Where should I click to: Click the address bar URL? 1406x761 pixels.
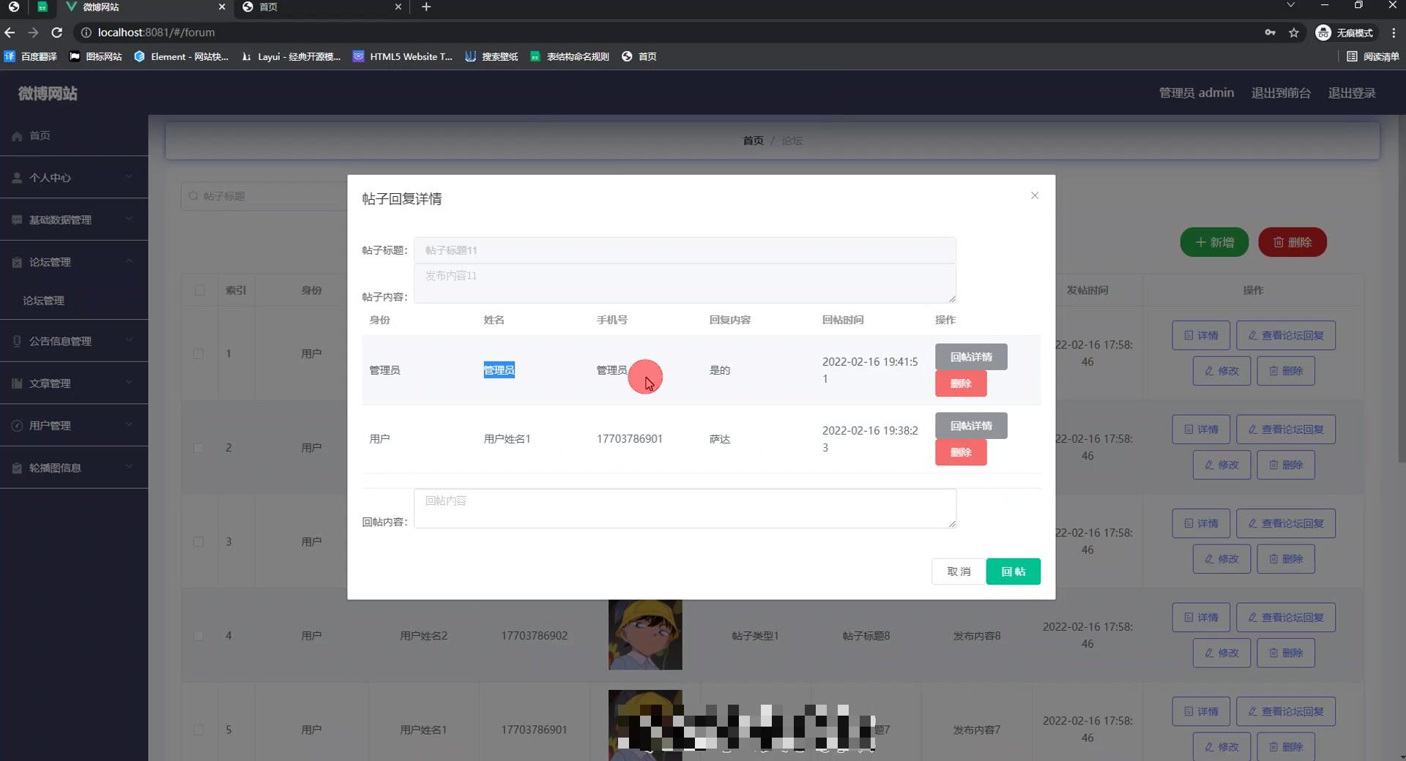coord(156,32)
